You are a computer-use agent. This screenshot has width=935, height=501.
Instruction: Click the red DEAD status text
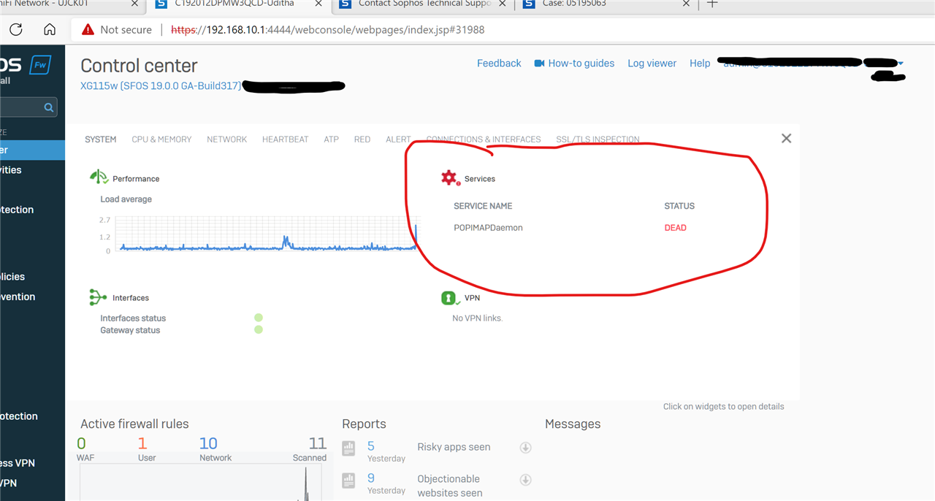pos(676,228)
